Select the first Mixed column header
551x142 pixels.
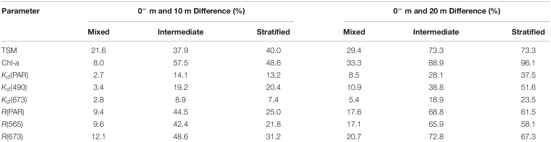99,32
